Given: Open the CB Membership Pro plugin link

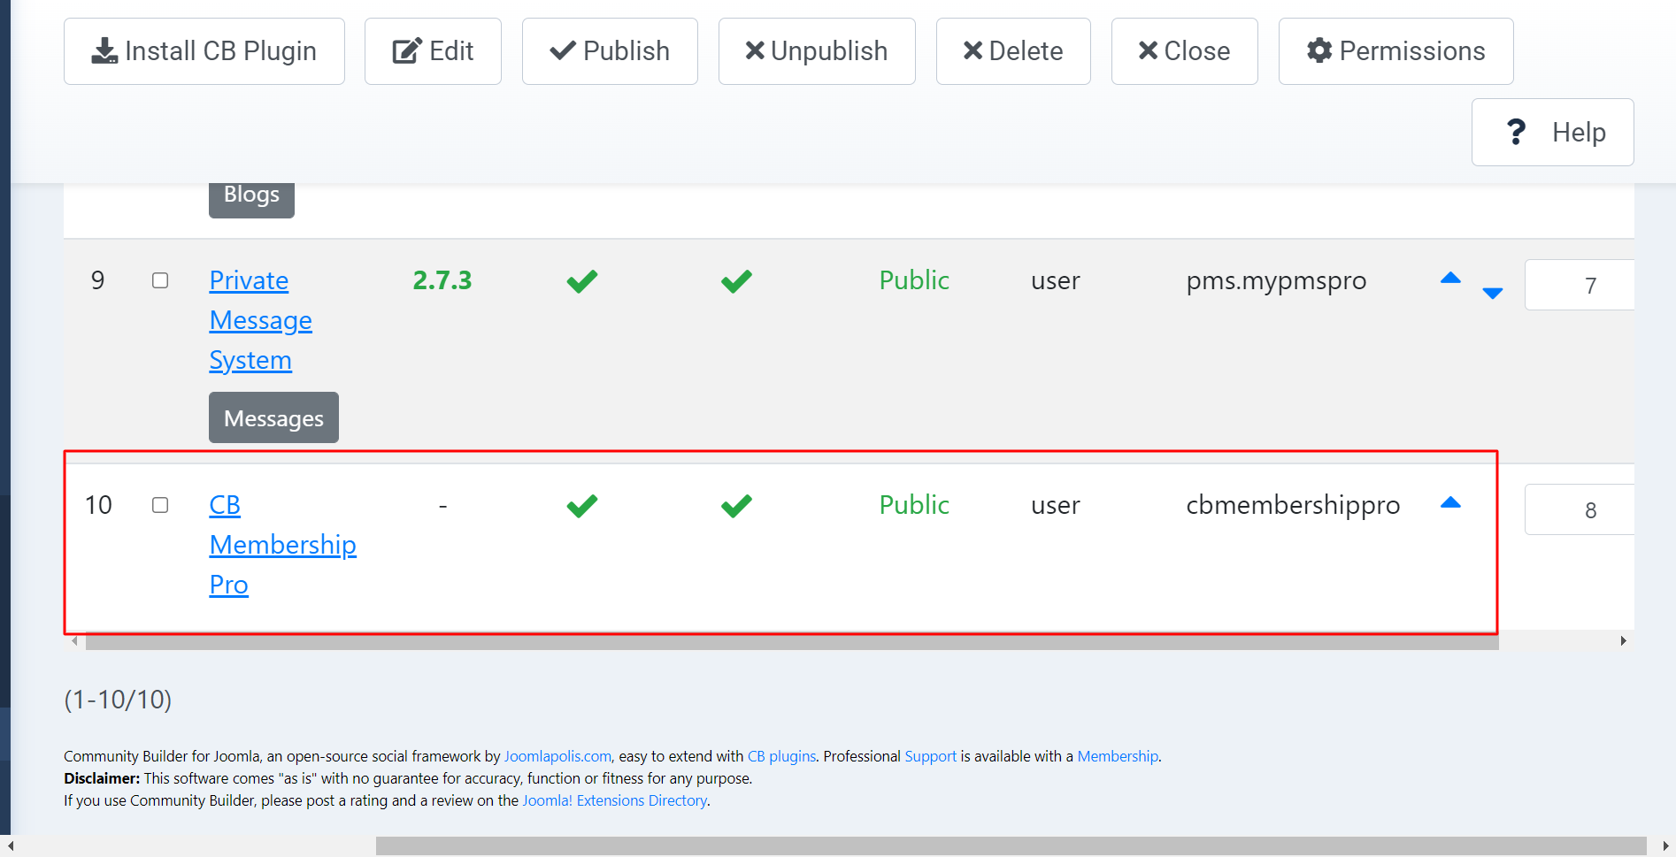Looking at the screenshot, I should click(x=282, y=545).
